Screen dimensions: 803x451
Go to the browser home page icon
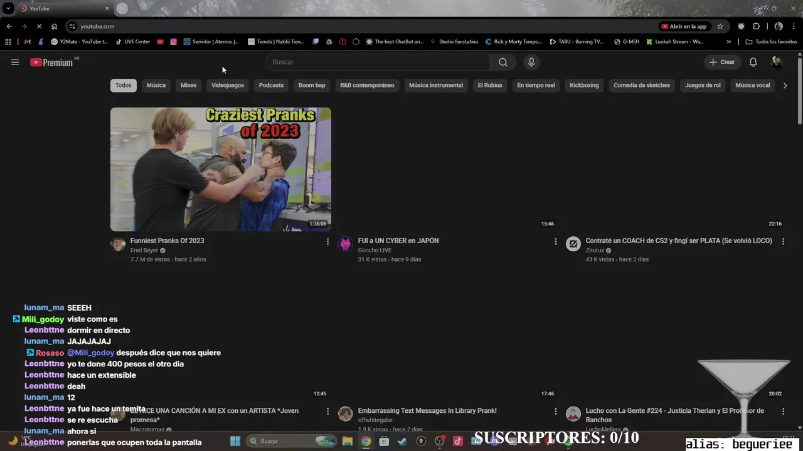[x=54, y=26]
